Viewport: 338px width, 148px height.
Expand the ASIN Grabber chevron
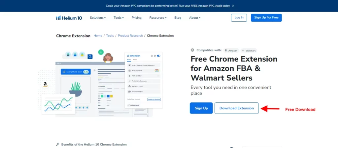158,76
